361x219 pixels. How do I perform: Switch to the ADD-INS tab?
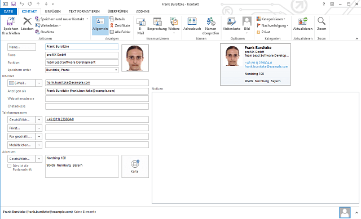click(x=143, y=11)
